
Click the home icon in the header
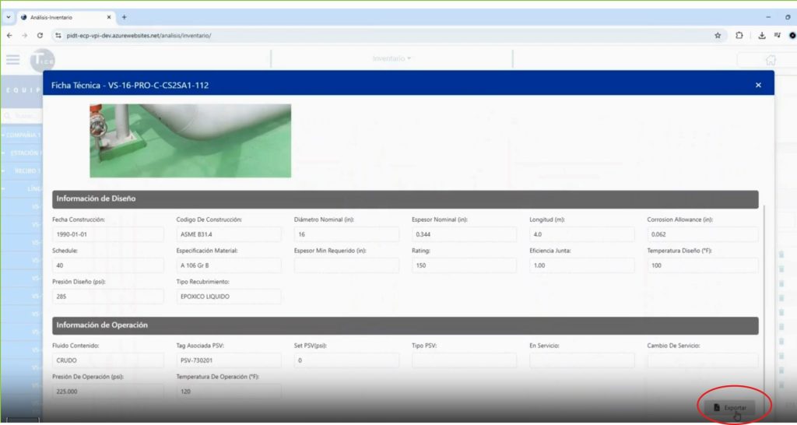(x=770, y=60)
